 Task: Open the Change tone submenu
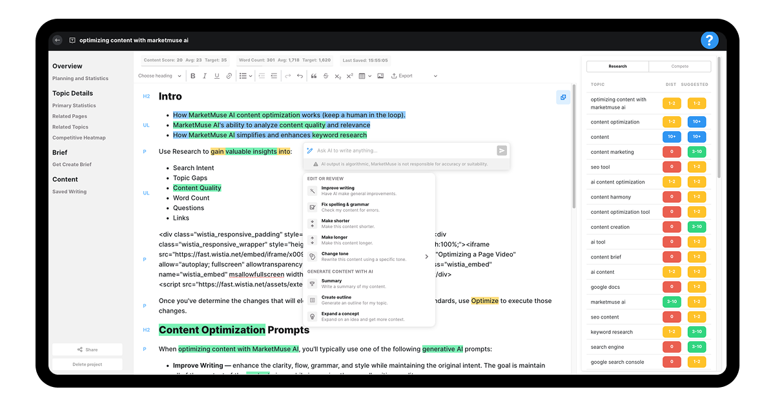click(x=369, y=256)
